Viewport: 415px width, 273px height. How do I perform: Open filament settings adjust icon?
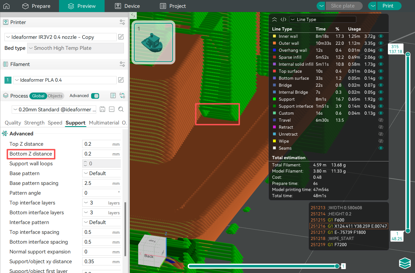[122, 64]
